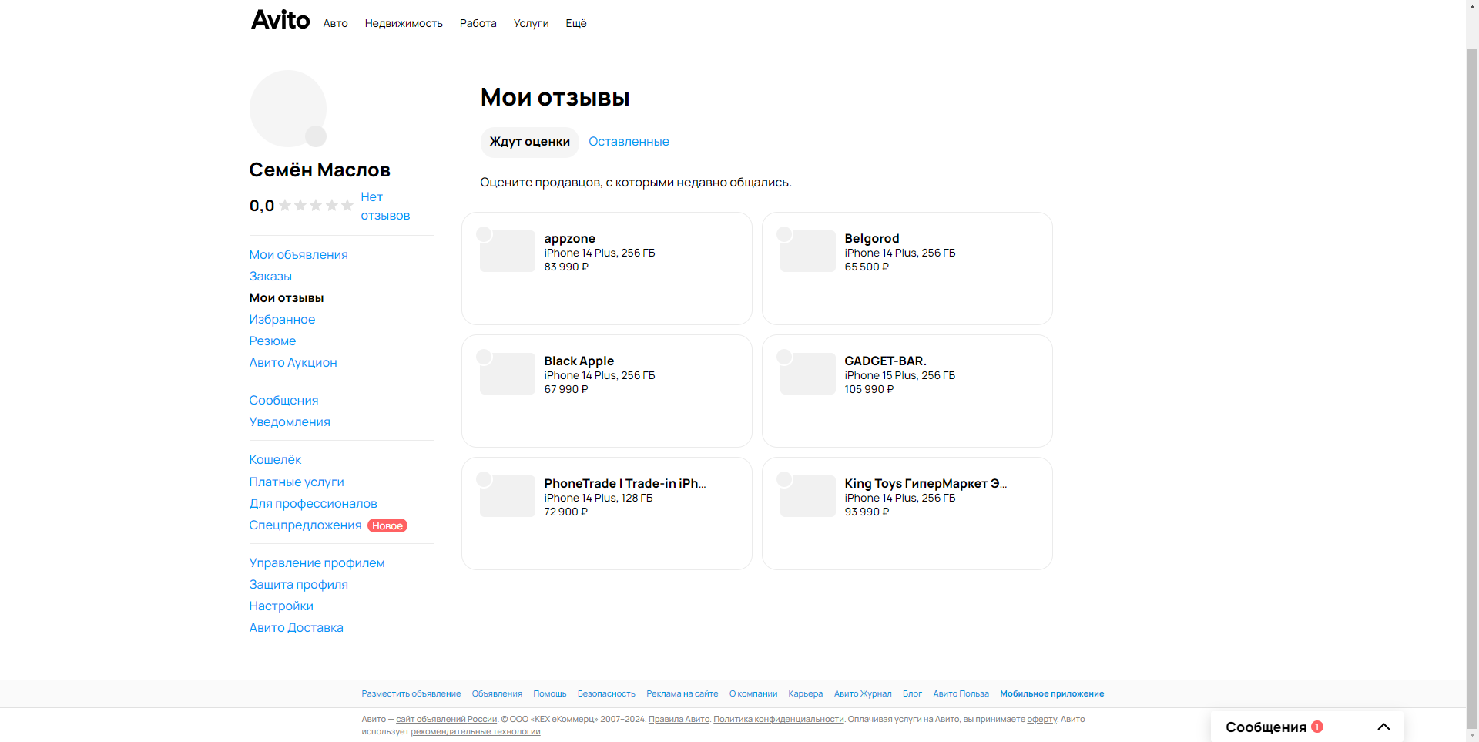Expand the Сообщения chat panel chevron
This screenshot has width=1479, height=742.
click(1383, 727)
